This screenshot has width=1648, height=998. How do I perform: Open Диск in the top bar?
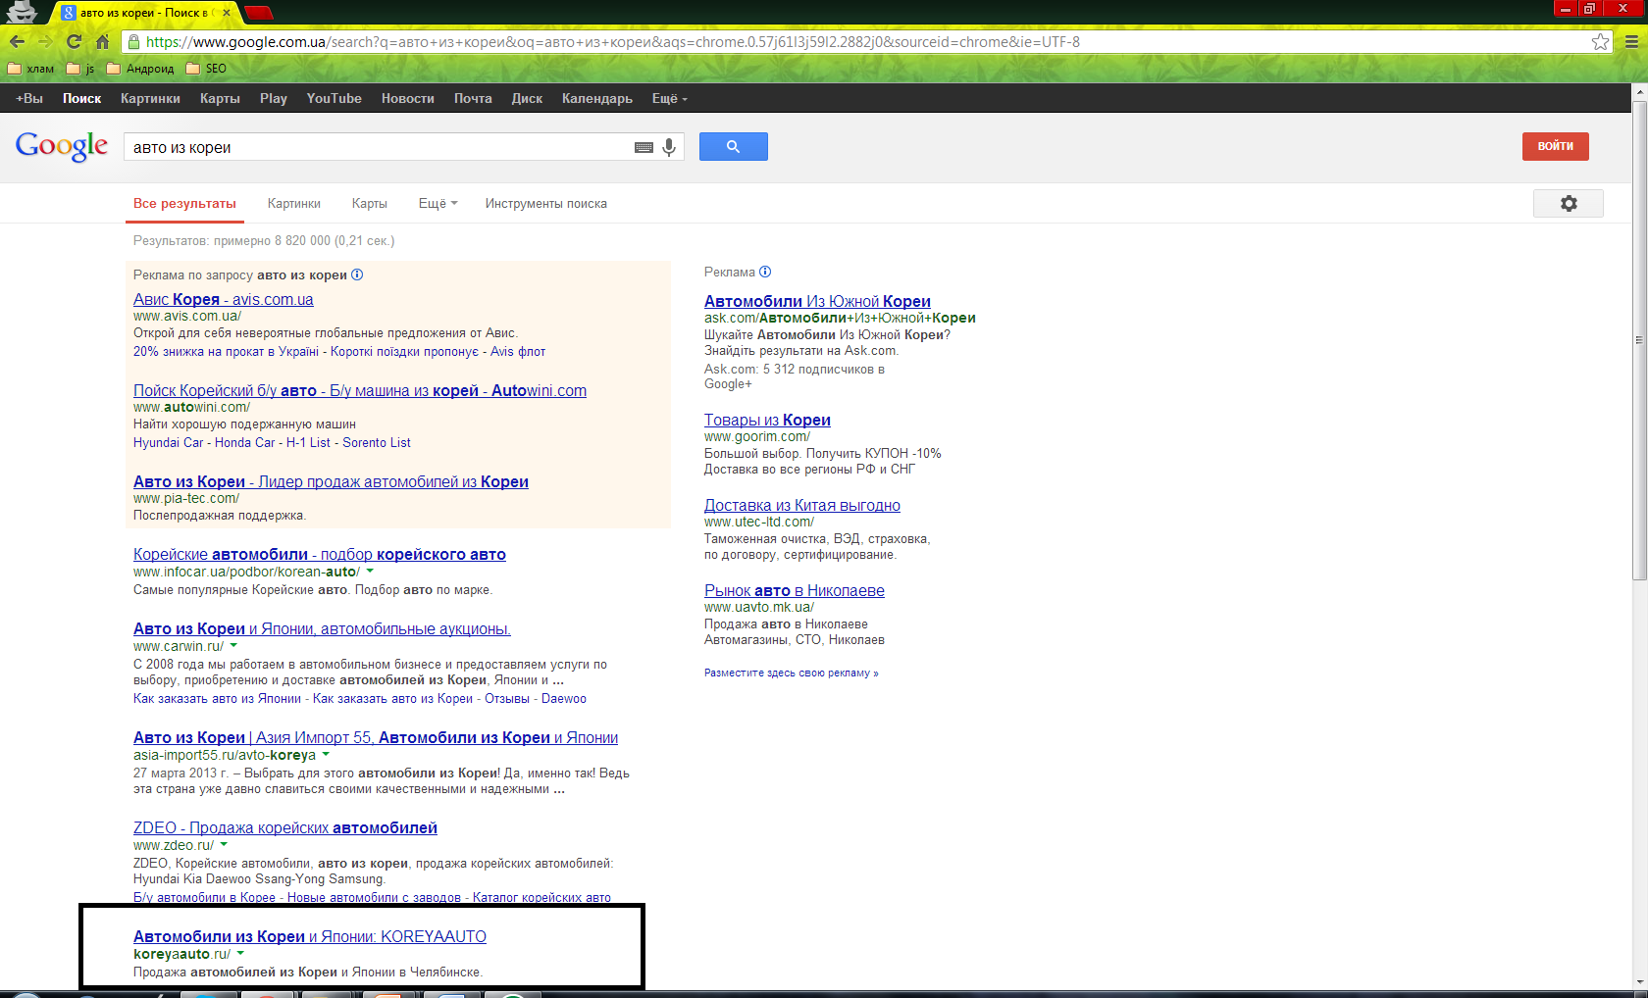click(527, 98)
